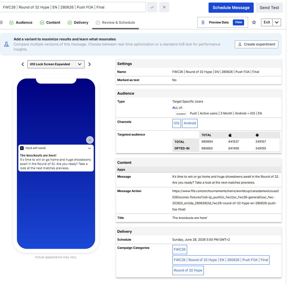
Task: Go to the Audience step tab
Action: point(21,23)
